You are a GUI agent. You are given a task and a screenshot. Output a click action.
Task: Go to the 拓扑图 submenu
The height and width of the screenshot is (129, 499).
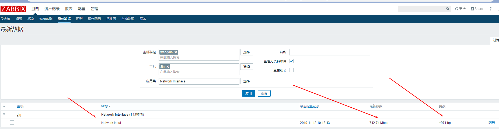(x=111, y=19)
